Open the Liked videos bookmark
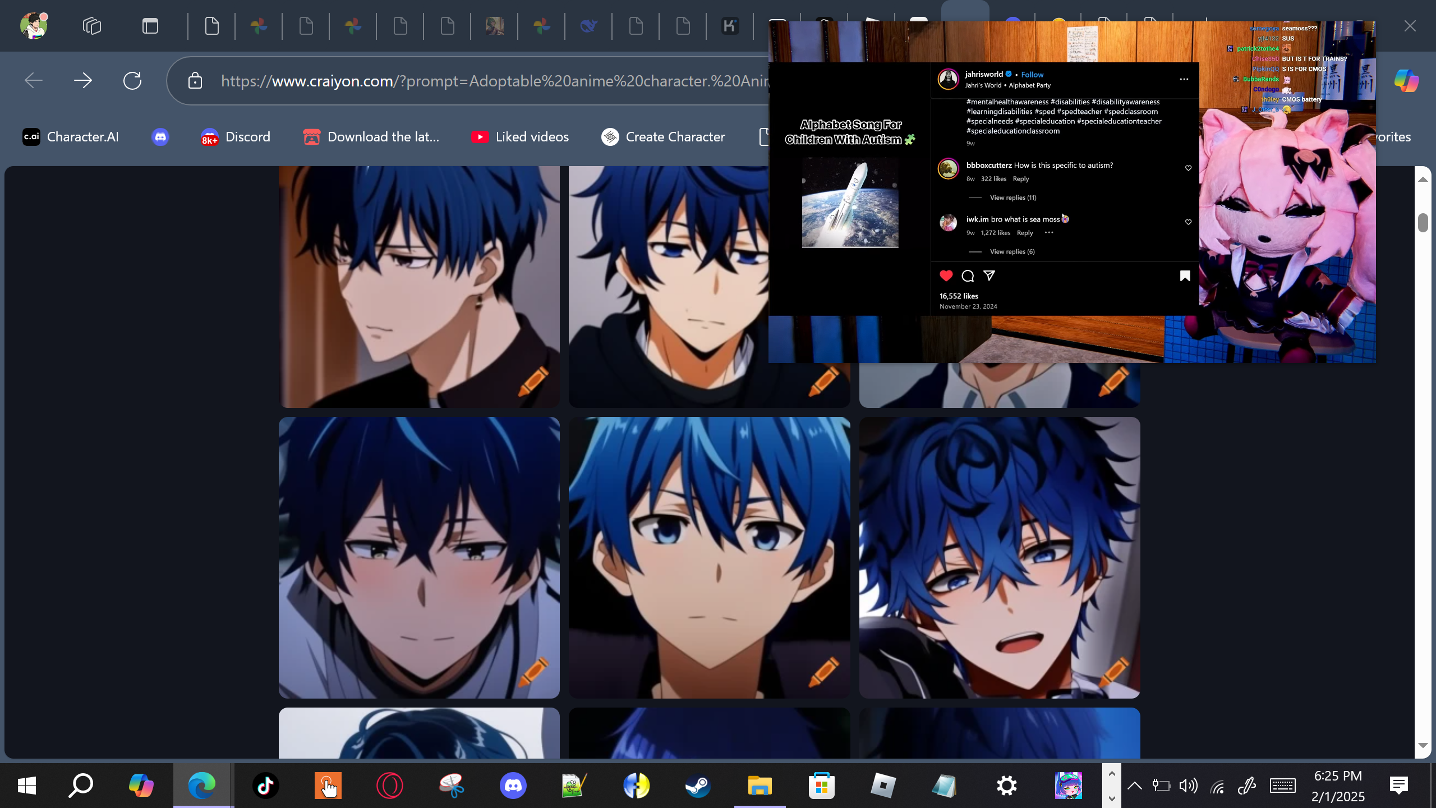Image resolution: width=1436 pixels, height=808 pixels. coord(520,137)
